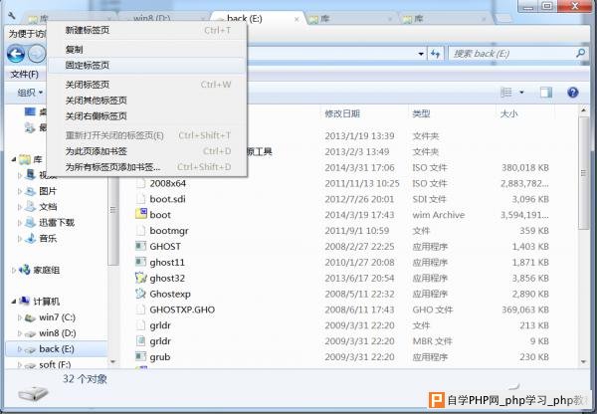Open the 文件(F) menu
The width and height of the screenshot is (597, 414).
(24, 75)
